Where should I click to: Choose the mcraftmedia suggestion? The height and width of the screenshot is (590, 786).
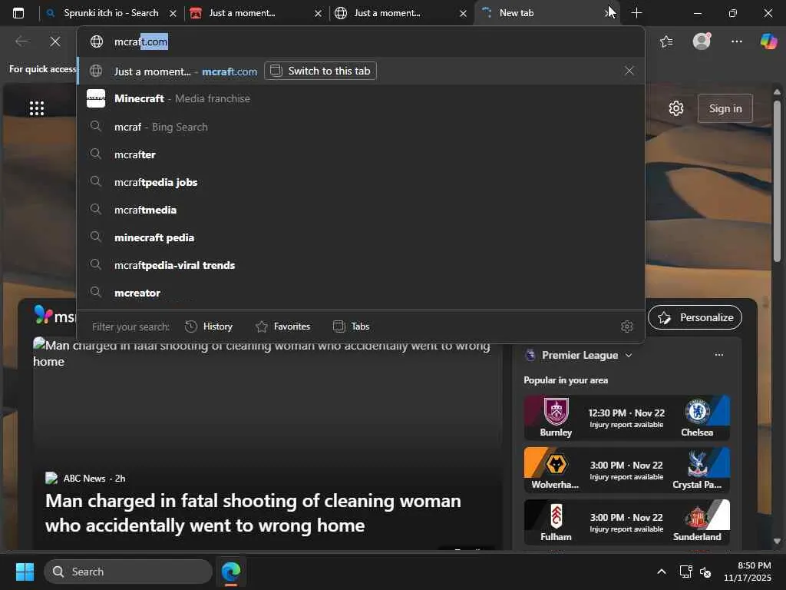(361, 210)
